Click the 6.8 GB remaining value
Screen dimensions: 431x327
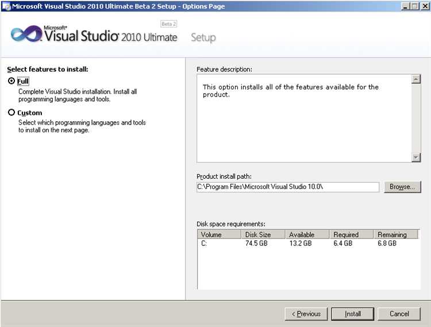pos(387,244)
